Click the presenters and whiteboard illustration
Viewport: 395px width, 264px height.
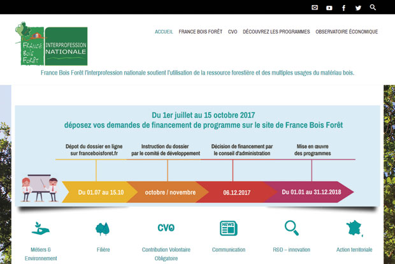point(40,188)
